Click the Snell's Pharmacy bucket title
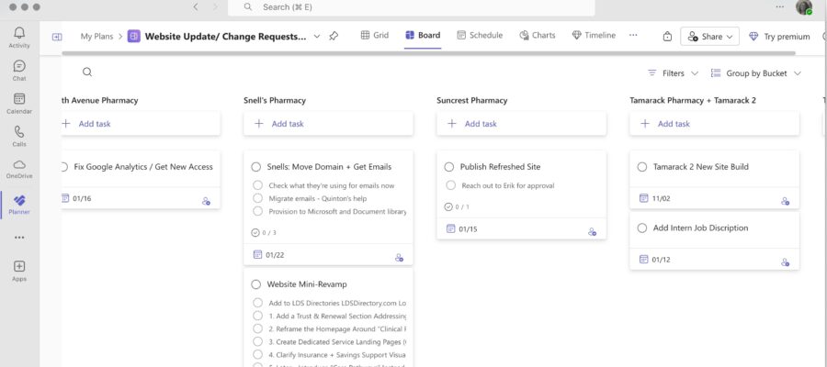The width and height of the screenshot is (827, 367). click(x=274, y=100)
